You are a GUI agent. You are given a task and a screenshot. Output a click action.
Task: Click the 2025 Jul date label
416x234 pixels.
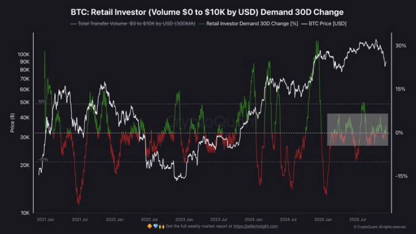coord(358,219)
